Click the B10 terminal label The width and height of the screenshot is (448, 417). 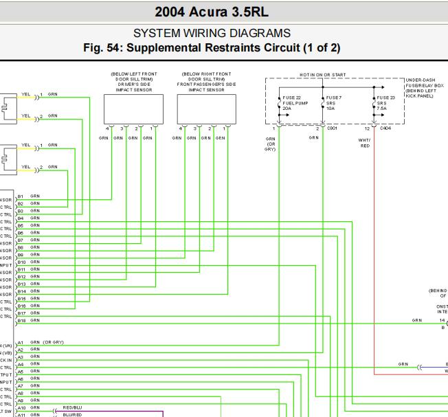point(21,262)
